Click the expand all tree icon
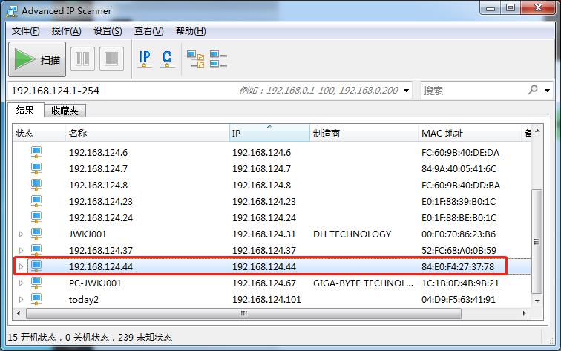The height and width of the screenshot is (351, 561). [x=195, y=59]
